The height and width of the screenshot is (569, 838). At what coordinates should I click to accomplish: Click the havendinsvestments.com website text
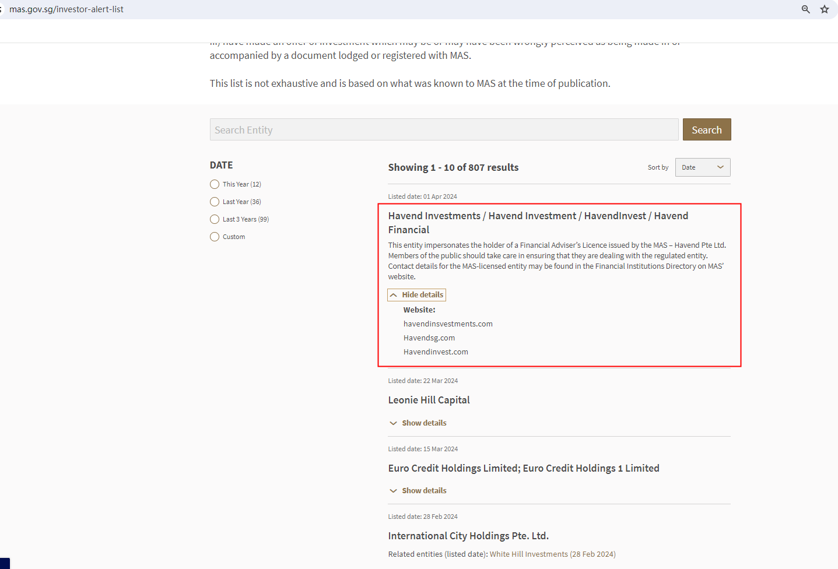click(x=448, y=324)
